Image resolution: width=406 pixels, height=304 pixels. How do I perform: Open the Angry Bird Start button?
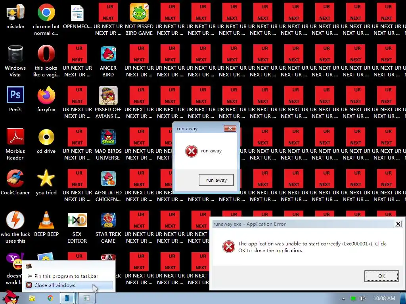[10, 297]
